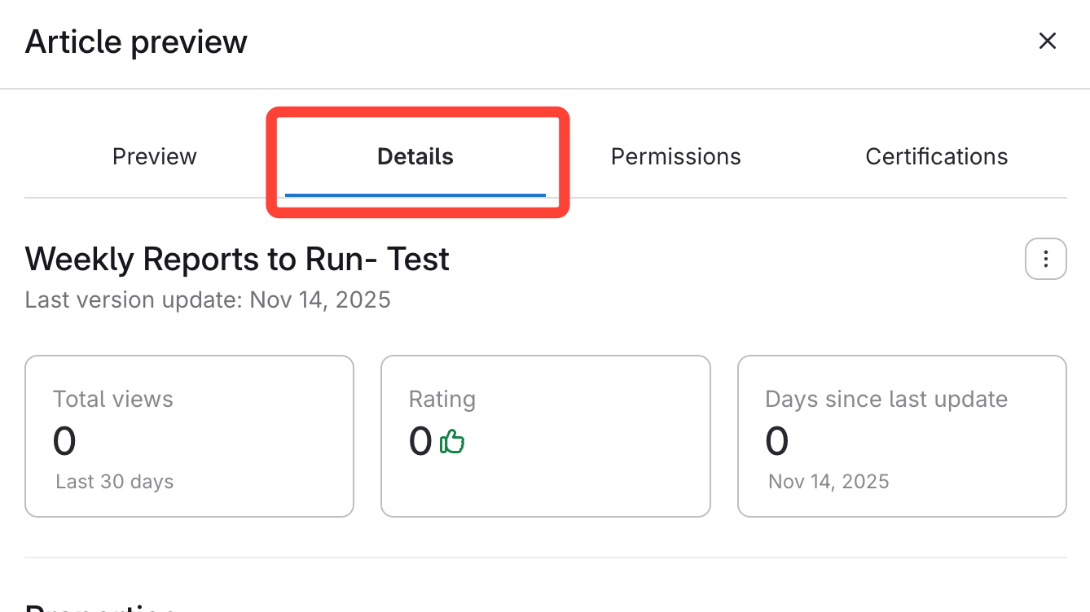The width and height of the screenshot is (1090, 612).
Task: Click the article title Weekly Reports to Run- Test
Action: tap(237, 260)
